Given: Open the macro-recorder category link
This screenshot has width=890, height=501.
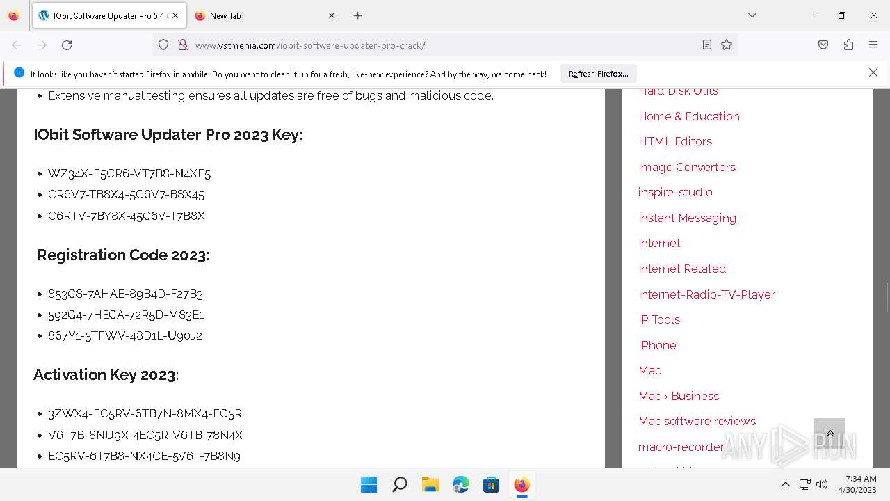Looking at the screenshot, I should tap(681, 447).
